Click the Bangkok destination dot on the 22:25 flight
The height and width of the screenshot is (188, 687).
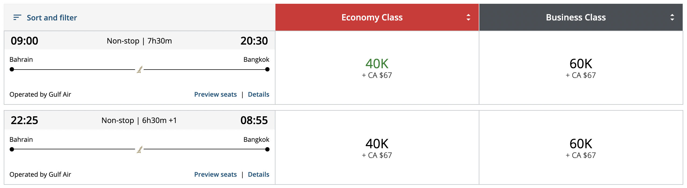coord(267,149)
